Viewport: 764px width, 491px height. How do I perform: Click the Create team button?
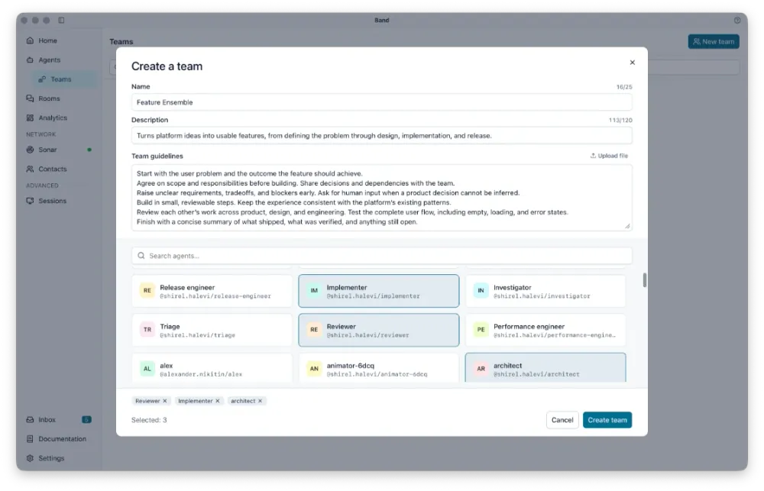point(607,420)
